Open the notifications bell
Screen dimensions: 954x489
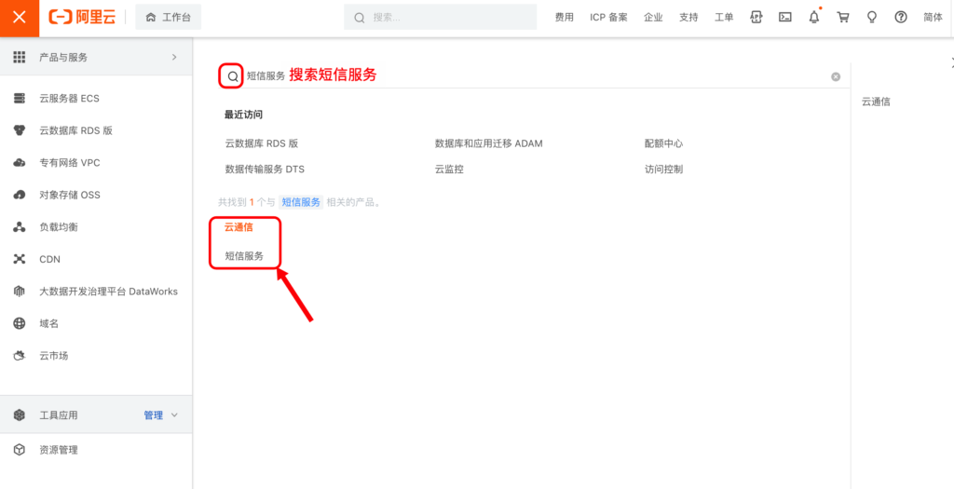tap(814, 17)
